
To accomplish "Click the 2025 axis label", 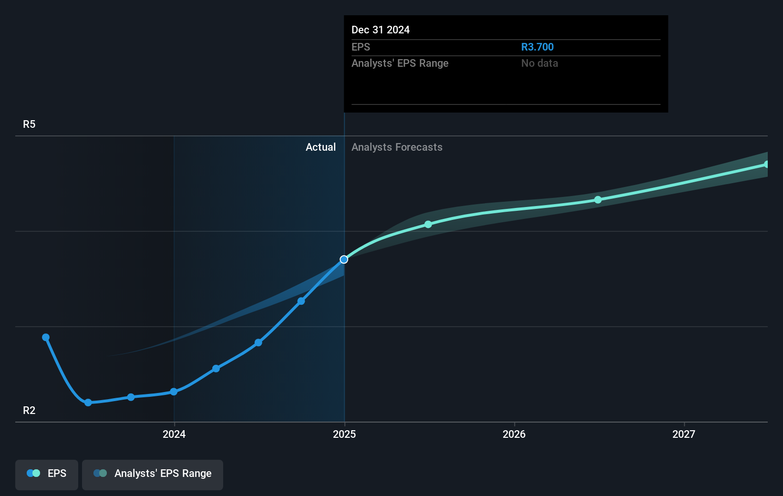I will tap(344, 434).
